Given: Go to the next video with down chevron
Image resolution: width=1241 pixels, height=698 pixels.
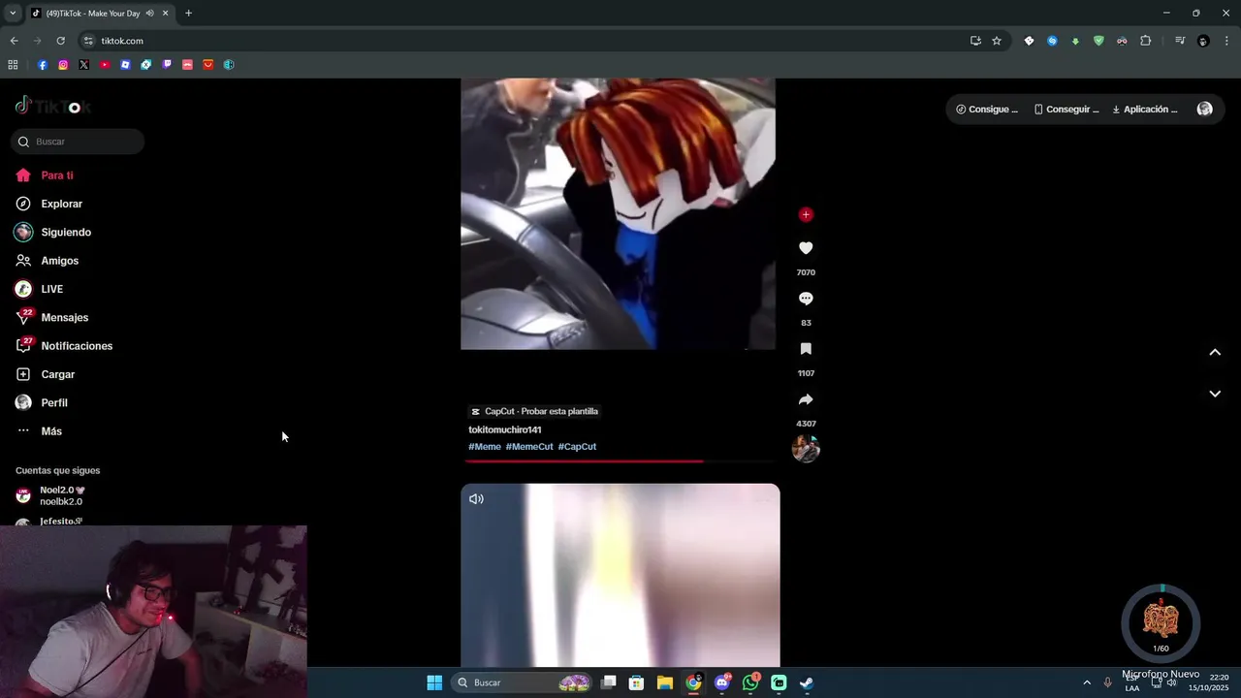Looking at the screenshot, I should [1215, 394].
